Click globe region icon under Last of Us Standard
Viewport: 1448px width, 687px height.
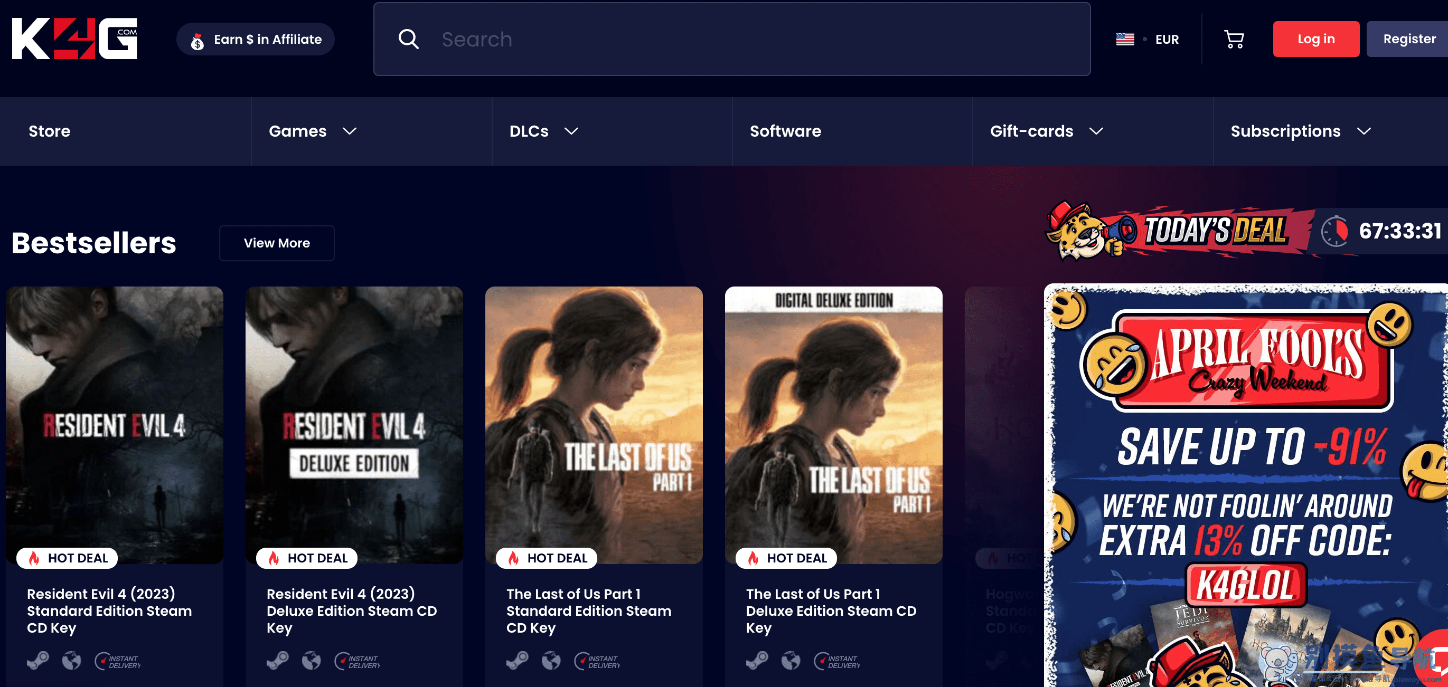click(551, 661)
